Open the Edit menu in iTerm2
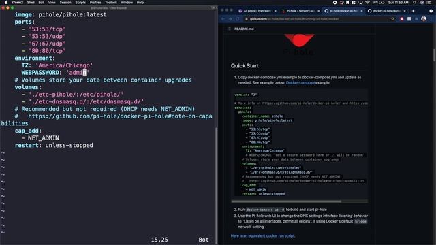The width and height of the screenshot is (436, 245). pyautogui.click(x=42, y=3)
